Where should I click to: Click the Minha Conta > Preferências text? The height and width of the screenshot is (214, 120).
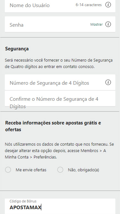31,157
